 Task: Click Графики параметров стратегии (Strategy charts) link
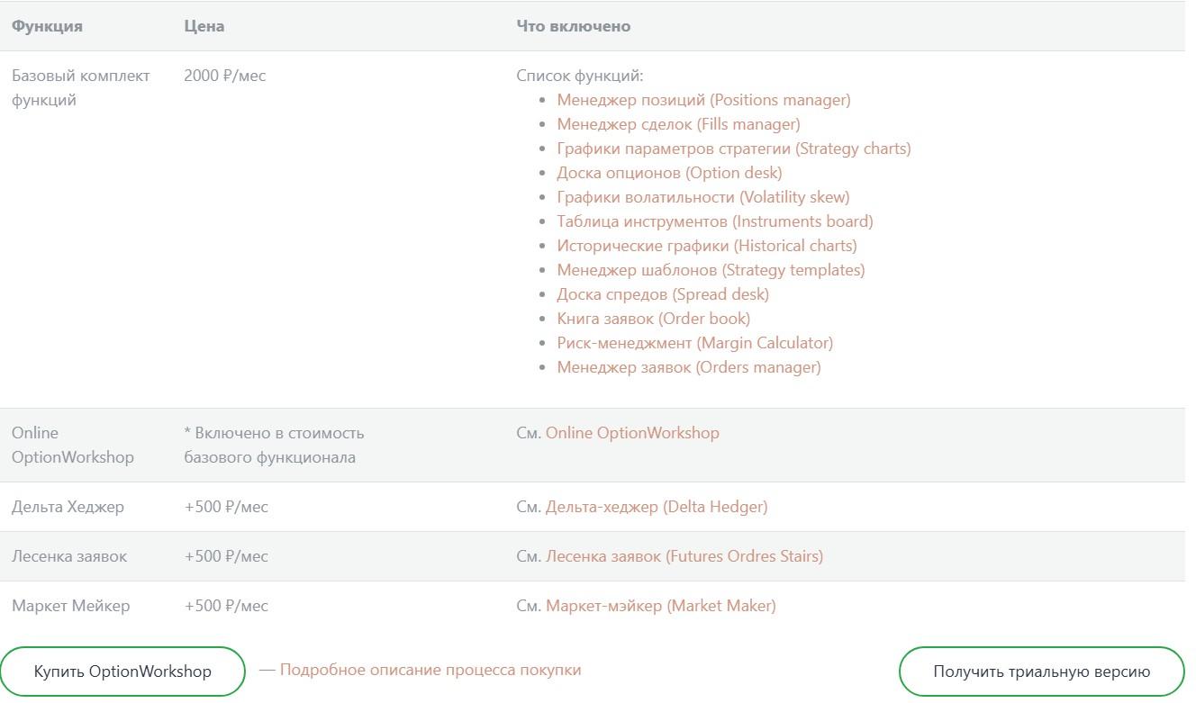(x=733, y=149)
